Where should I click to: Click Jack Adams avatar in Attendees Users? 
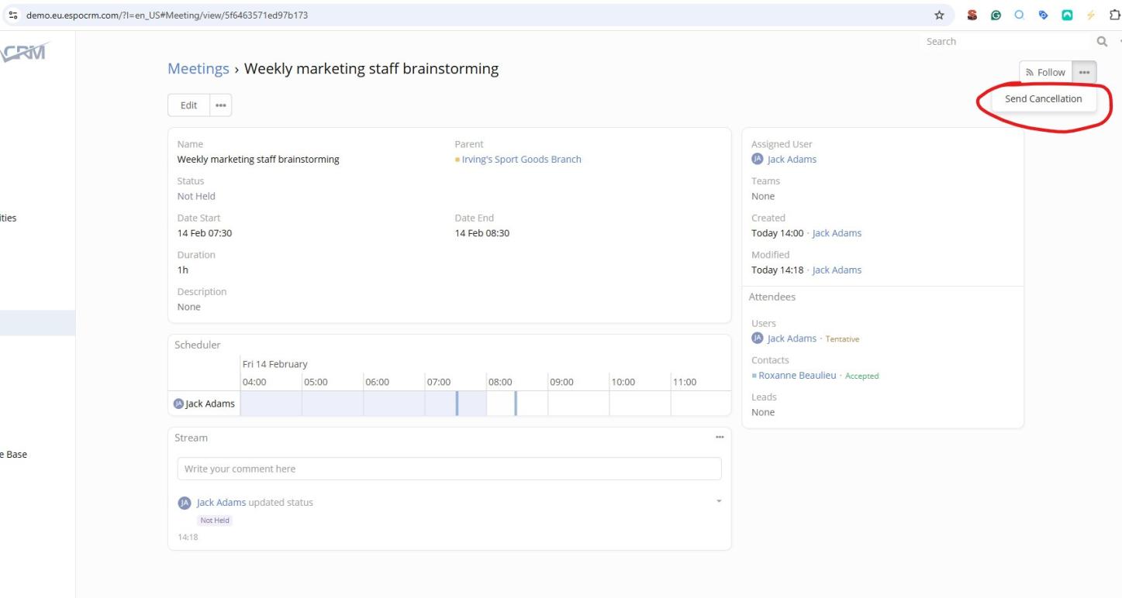758,339
